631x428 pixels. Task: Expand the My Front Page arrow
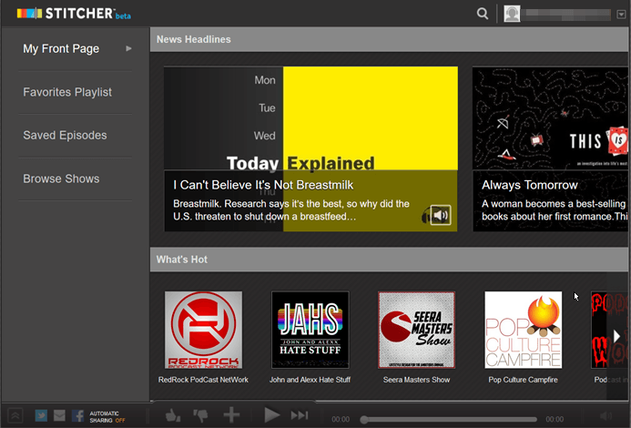(128, 48)
